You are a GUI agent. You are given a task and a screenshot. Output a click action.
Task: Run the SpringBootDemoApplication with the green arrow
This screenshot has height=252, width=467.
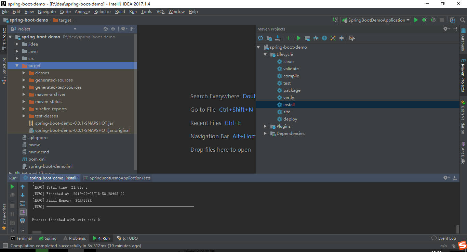pyautogui.click(x=416, y=20)
